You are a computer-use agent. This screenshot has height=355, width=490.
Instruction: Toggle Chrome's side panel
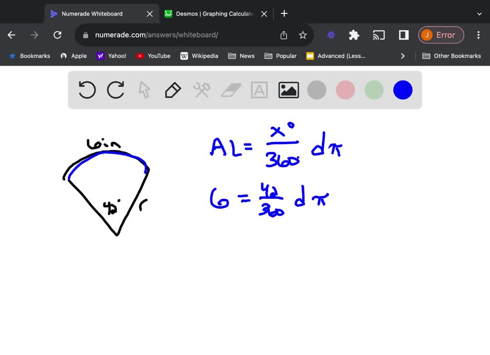(403, 34)
